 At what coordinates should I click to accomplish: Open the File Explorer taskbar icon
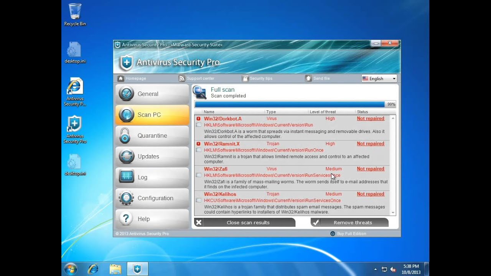click(115, 269)
